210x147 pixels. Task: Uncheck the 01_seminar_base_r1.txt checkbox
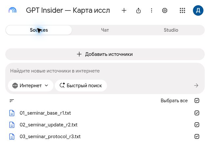tap(197, 113)
